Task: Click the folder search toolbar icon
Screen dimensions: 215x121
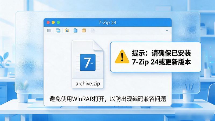Action: [67, 30]
